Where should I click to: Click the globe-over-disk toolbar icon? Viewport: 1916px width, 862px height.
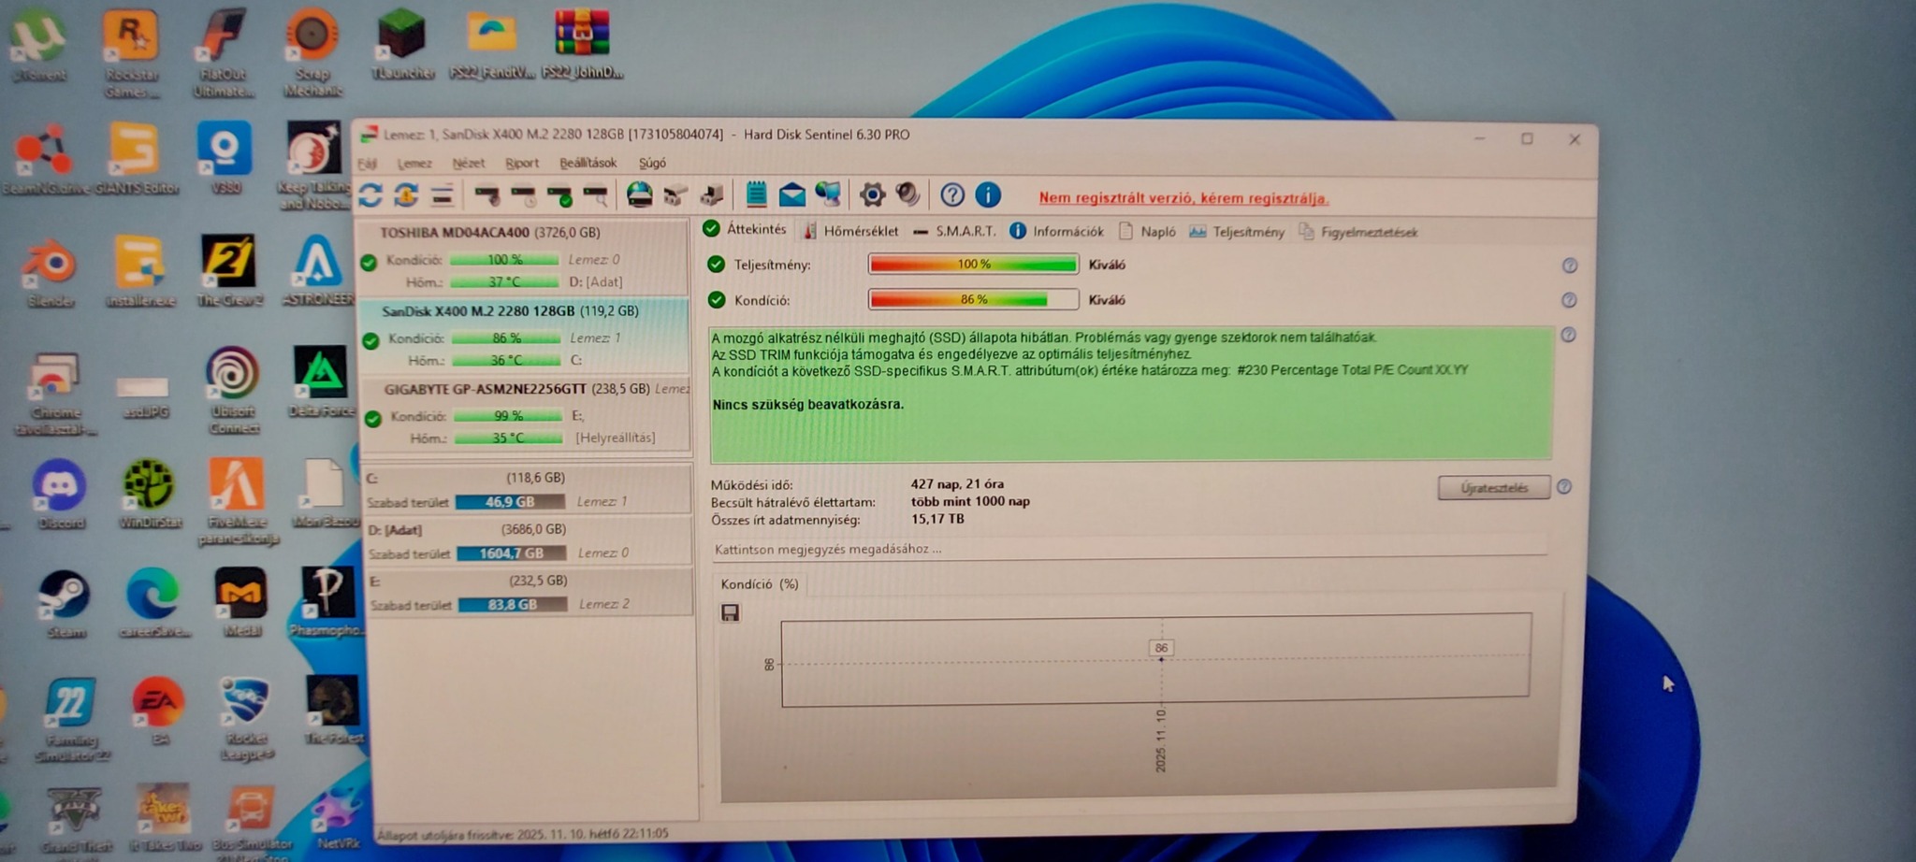click(640, 194)
